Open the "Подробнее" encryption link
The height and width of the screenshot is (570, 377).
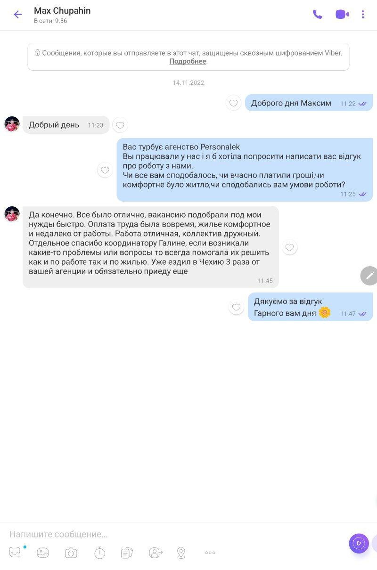(188, 61)
